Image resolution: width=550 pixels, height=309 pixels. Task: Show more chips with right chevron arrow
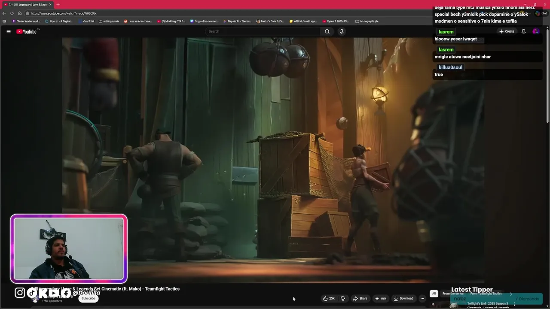click(x=511, y=294)
